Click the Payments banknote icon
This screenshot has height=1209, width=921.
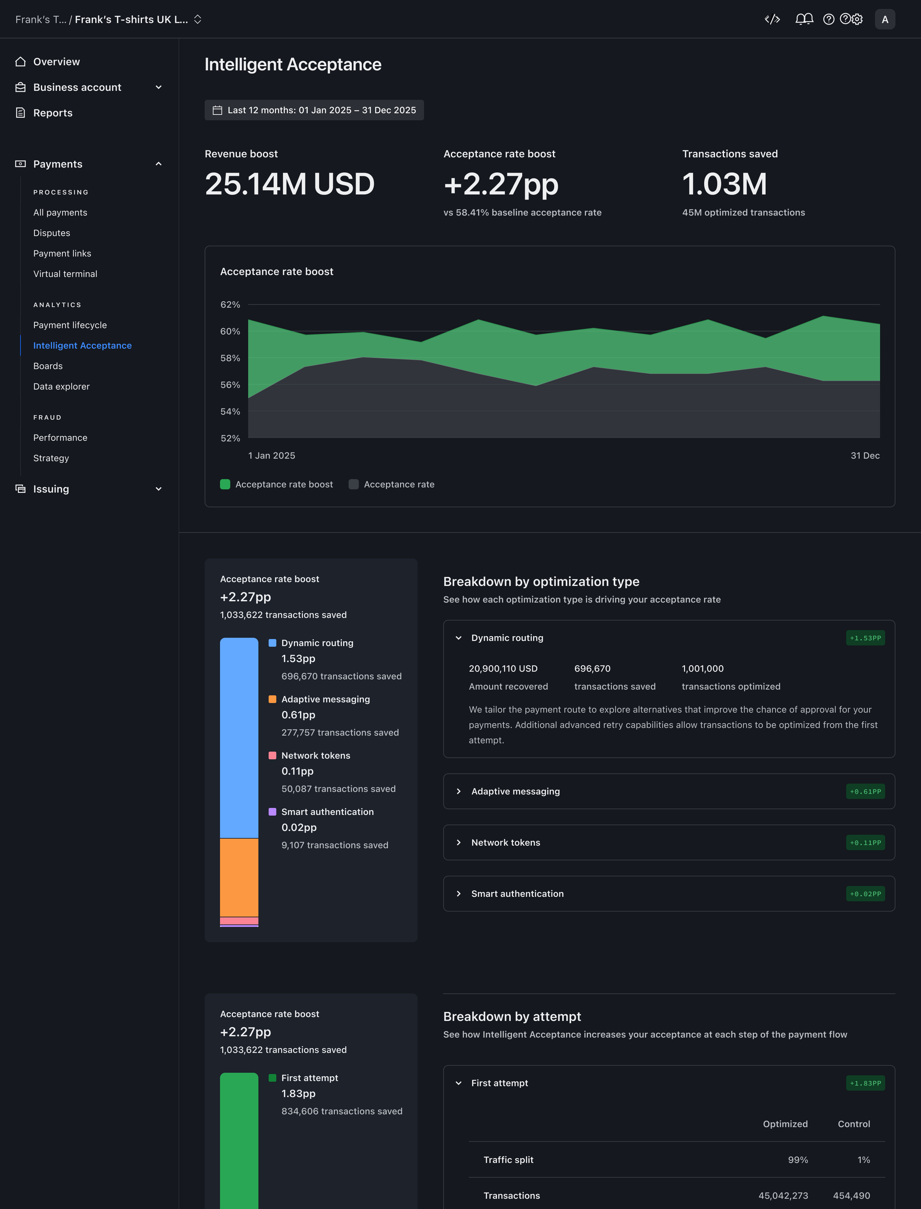pyautogui.click(x=20, y=164)
